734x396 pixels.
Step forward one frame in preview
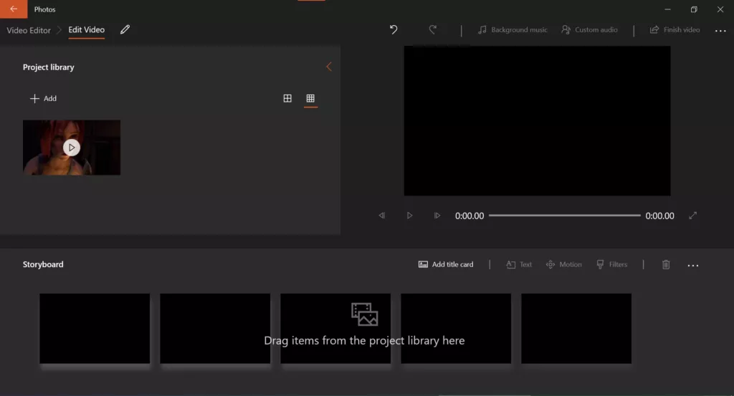click(437, 216)
